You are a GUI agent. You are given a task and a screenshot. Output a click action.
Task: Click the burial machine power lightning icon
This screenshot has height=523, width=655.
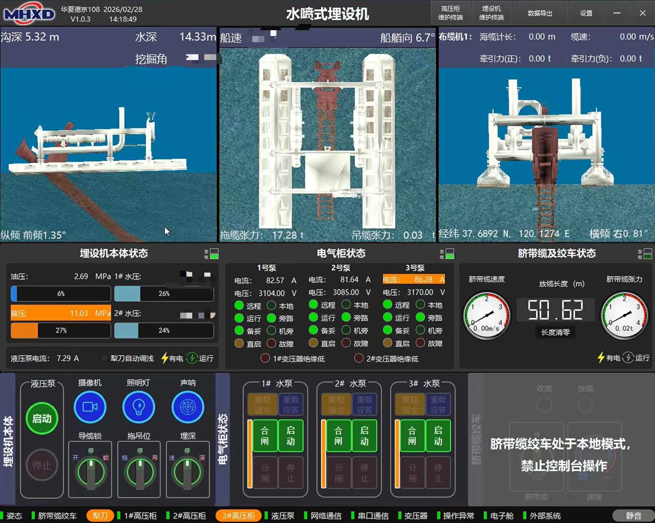(165, 358)
